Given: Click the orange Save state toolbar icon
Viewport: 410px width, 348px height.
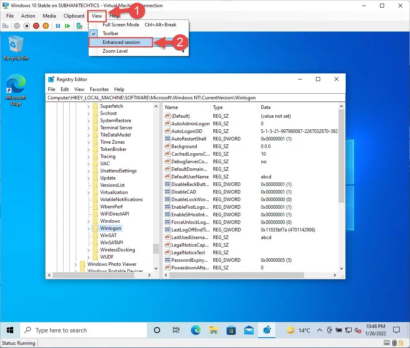Looking at the screenshot, I should coord(46,26).
